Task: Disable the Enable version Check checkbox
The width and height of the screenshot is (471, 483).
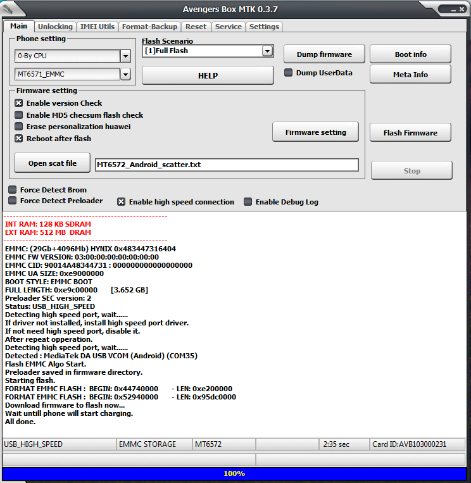Action: click(19, 103)
